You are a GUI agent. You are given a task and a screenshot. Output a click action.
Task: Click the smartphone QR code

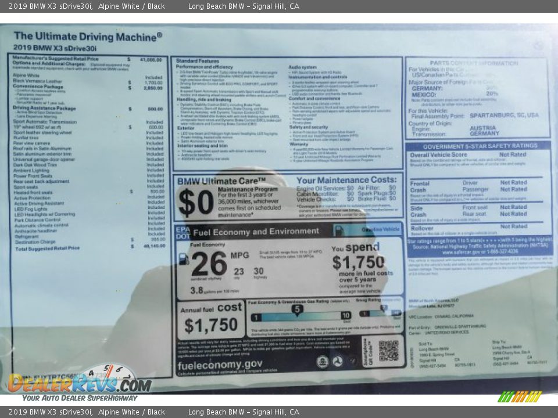[x=388, y=350]
